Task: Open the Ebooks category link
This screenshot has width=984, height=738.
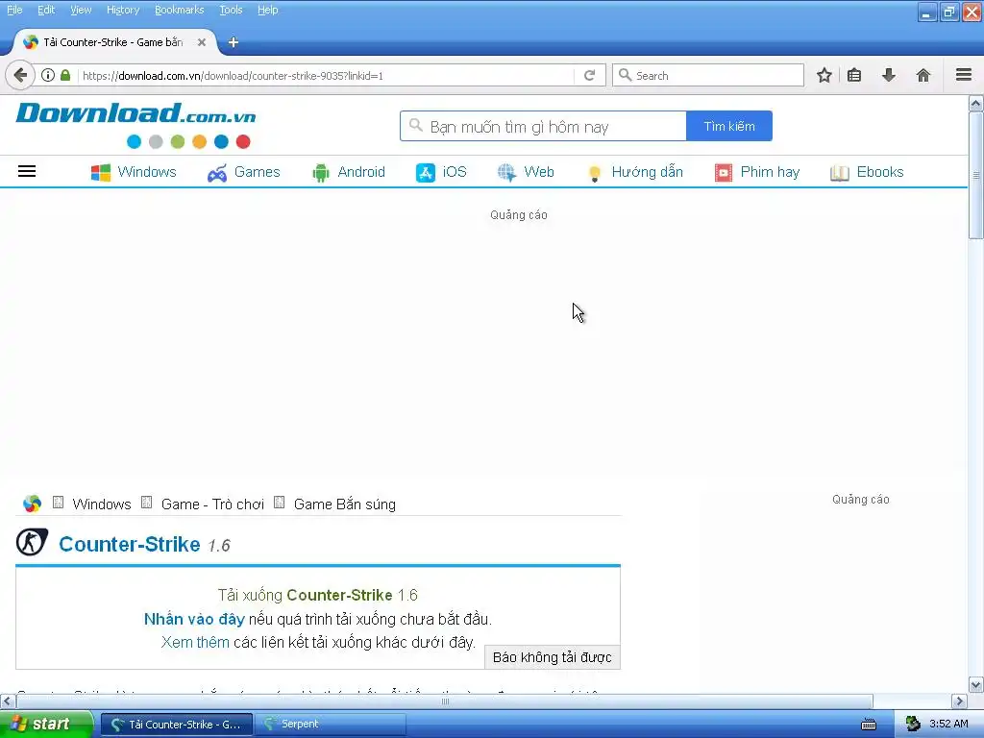Action: click(x=880, y=172)
